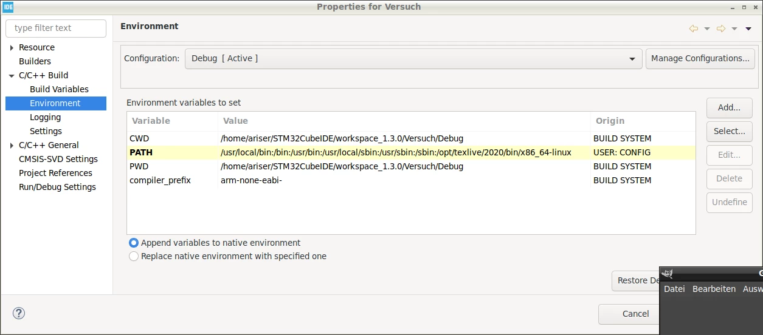This screenshot has width=763, height=335.
Task: Expand the Resource tree node
Action: 12,47
